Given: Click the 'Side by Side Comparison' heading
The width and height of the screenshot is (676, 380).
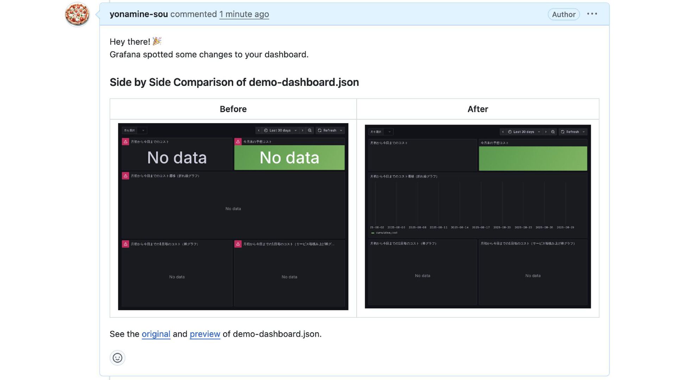Looking at the screenshot, I should [x=234, y=82].
